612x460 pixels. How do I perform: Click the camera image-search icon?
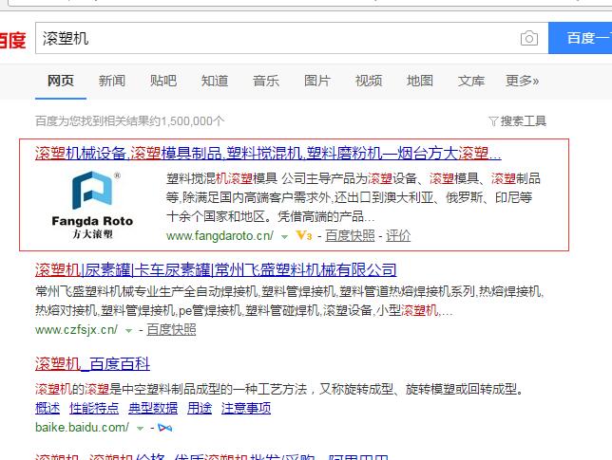pyautogui.click(x=528, y=38)
